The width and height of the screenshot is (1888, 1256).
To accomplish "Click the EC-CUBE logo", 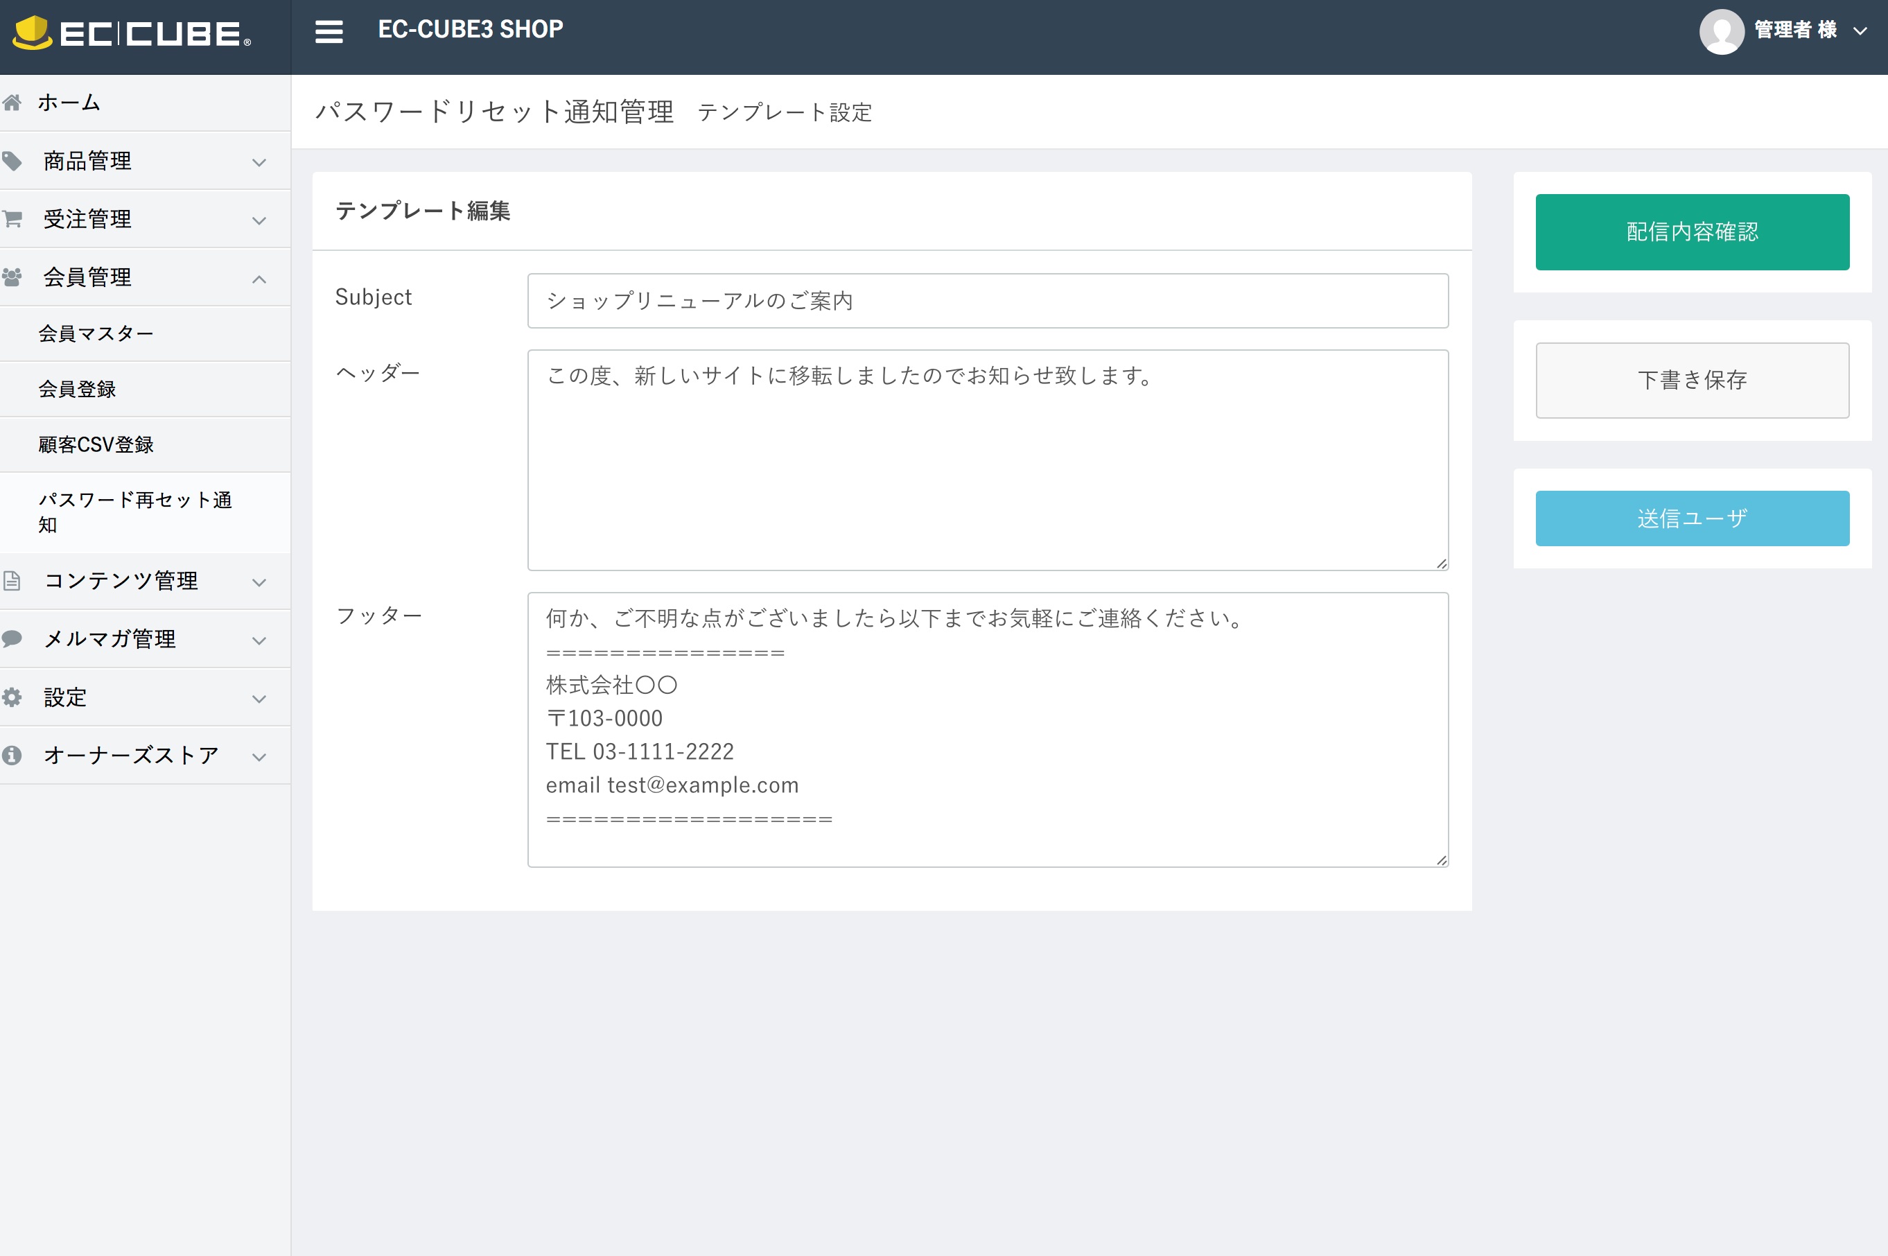I will [x=128, y=34].
